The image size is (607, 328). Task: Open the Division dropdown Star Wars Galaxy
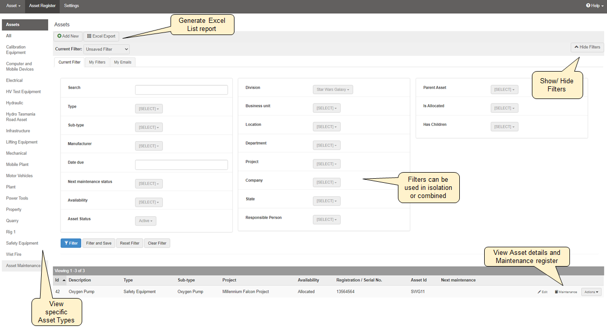coord(332,89)
